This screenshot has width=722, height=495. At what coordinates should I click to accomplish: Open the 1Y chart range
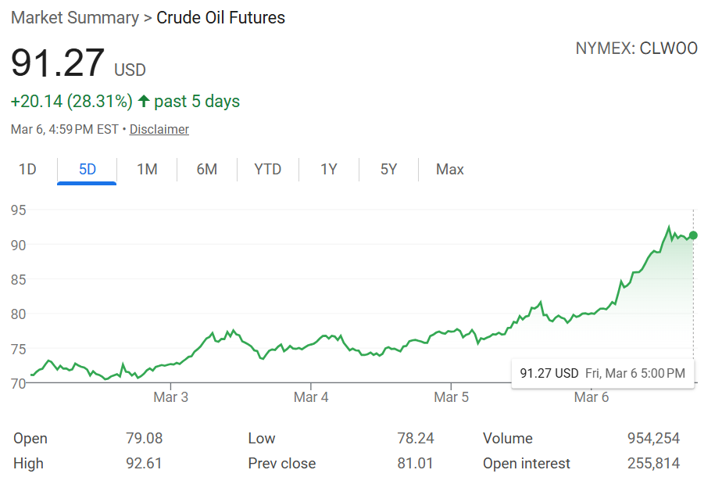point(328,169)
